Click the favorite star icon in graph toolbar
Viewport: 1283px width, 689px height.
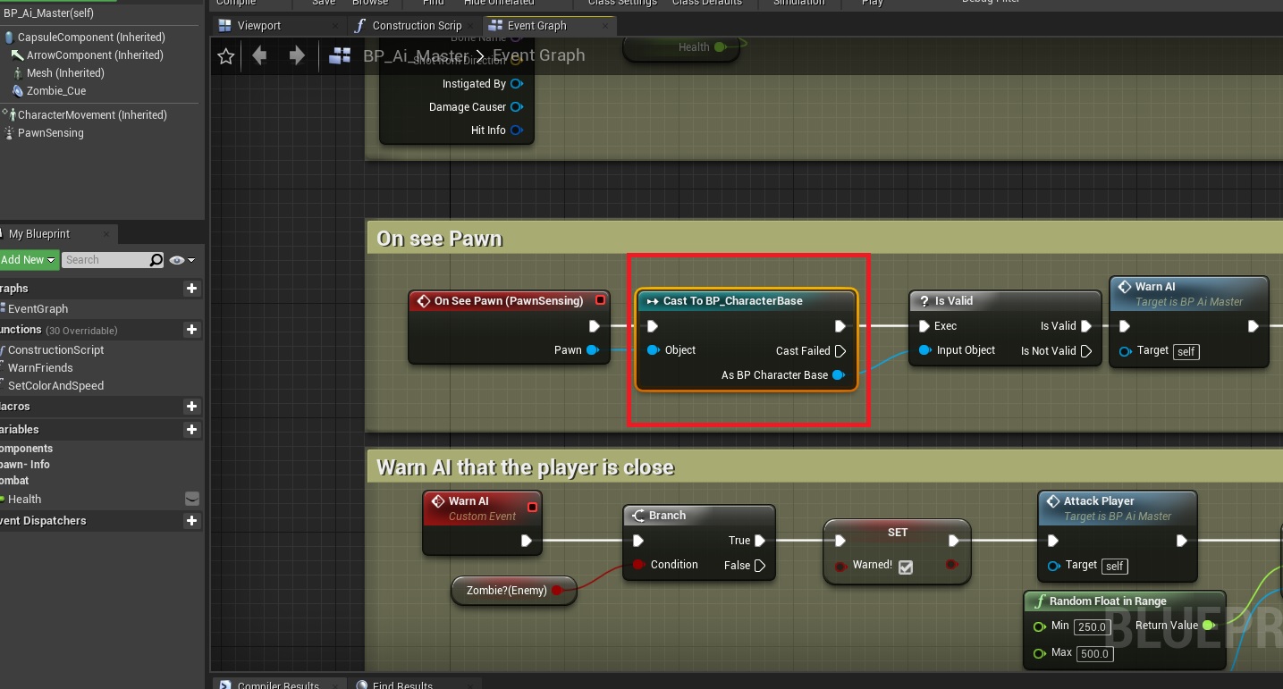226,56
